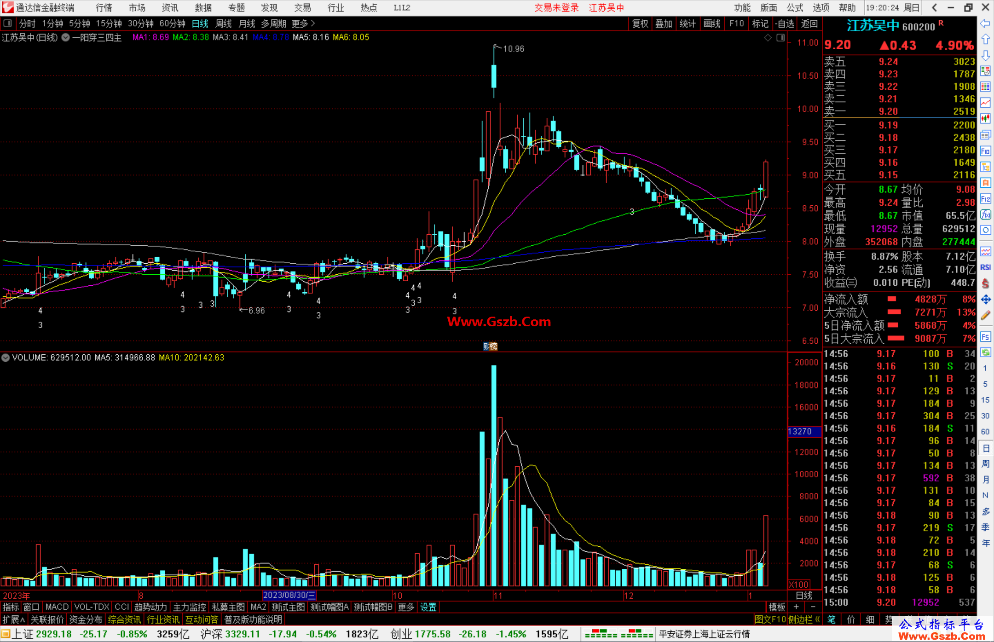This screenshot has height=642, width=994.
Task: Open the 日线 period selector below volume axis
Action: 804,596
